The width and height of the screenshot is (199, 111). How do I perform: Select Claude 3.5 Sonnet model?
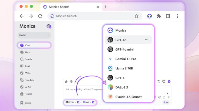128,97
